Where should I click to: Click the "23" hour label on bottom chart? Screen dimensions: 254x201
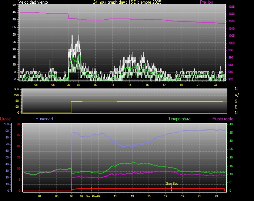tap(216, 197)
